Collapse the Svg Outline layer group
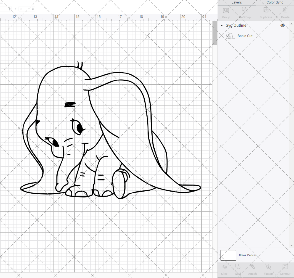294x278 pixels. tap(221, 26)
